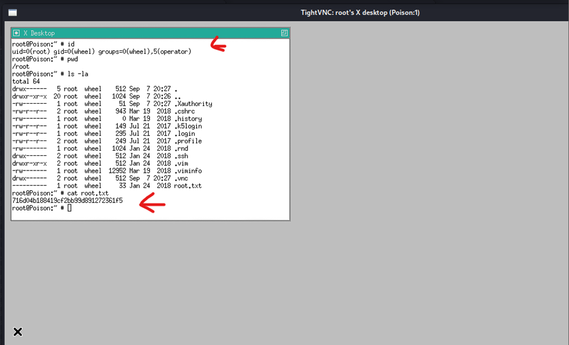Click the root.txt hash output line
Viewport: 569px width, 345px height.
[x=67, y=201]
